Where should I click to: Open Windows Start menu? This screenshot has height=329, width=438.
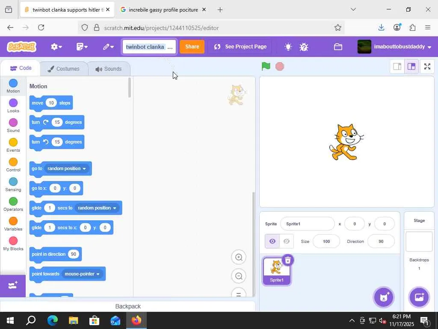coord(10,320)
